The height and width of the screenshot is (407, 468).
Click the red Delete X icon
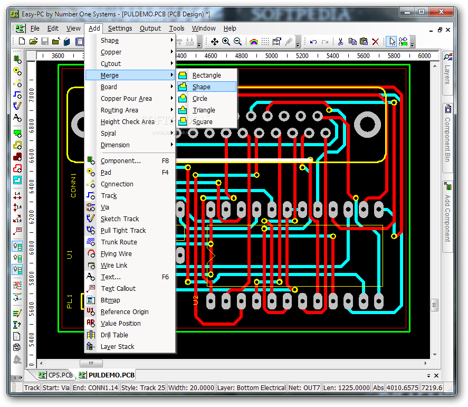tap(376, 42)
